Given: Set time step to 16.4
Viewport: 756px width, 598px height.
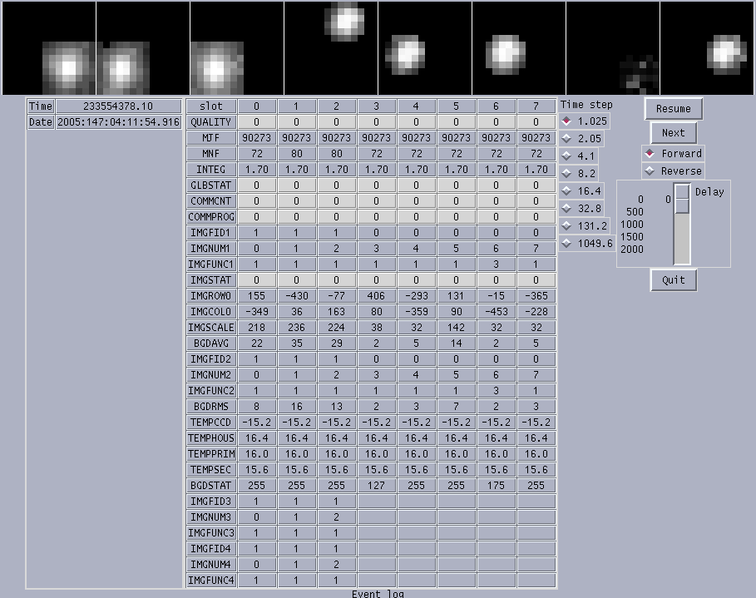Looking at the screenshot, I should 581,190.
